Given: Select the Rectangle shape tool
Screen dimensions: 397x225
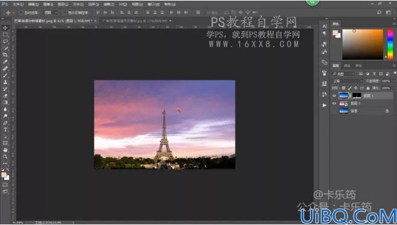Looking at the screenshot, I should point(5,143).
